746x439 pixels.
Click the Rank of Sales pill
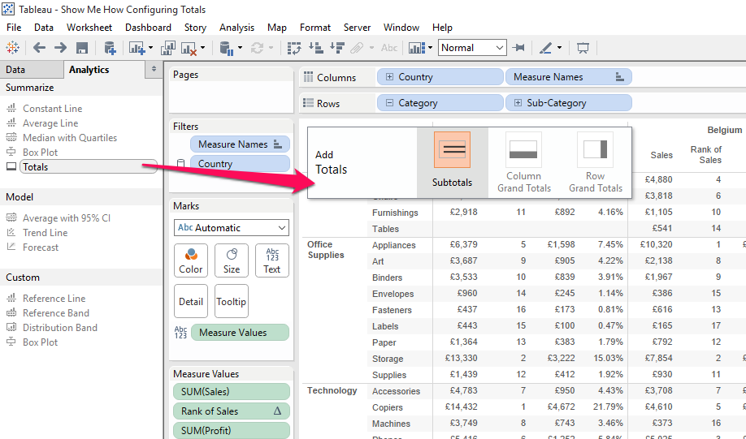(232, 411)
